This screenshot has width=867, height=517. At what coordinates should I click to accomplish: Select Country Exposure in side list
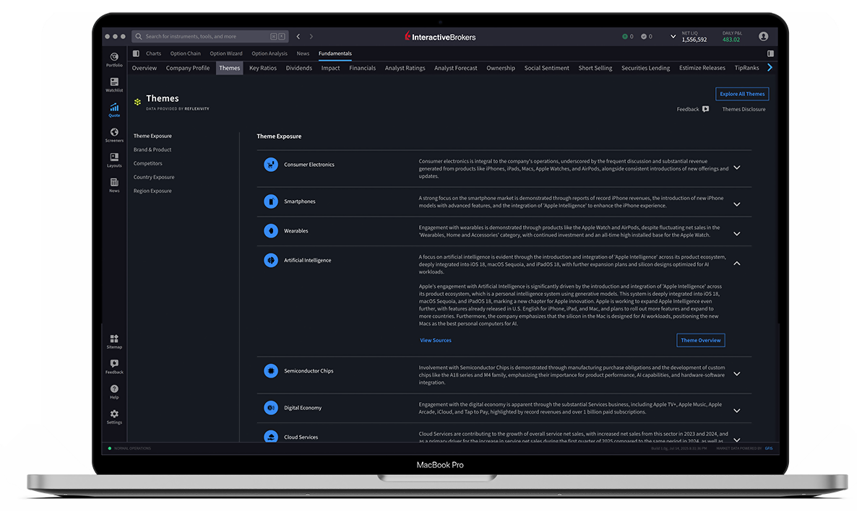pyautogui.click(x=154, y=177)
